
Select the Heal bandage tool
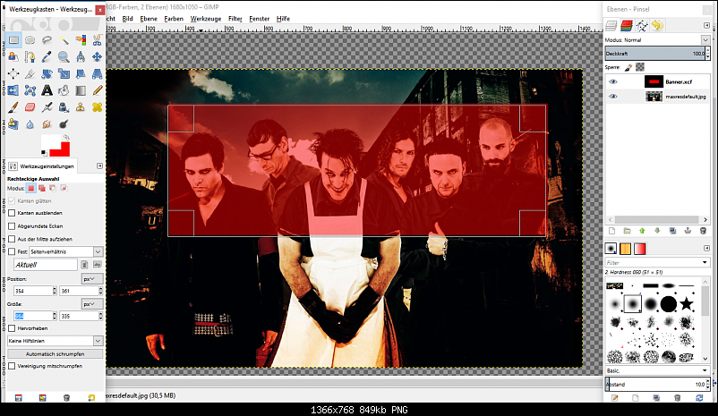[x=97, y=107]
